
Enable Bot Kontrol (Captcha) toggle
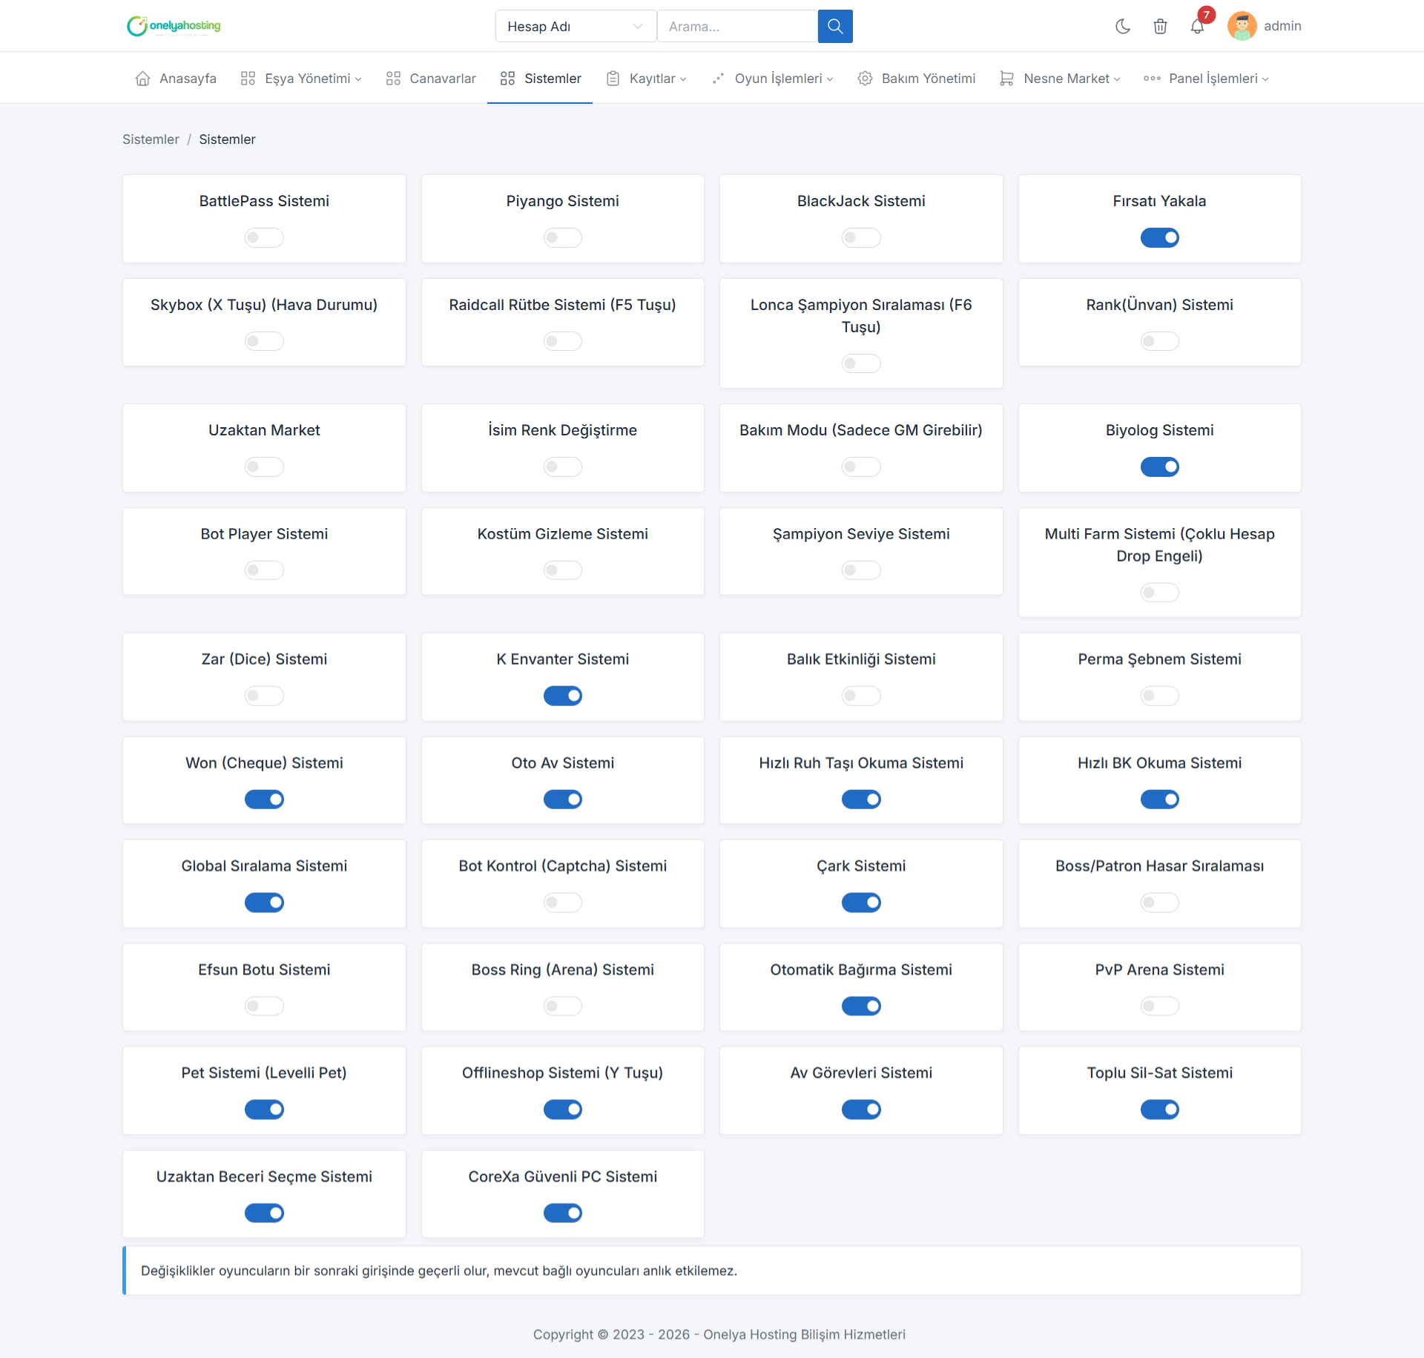(x=563, y=903)
